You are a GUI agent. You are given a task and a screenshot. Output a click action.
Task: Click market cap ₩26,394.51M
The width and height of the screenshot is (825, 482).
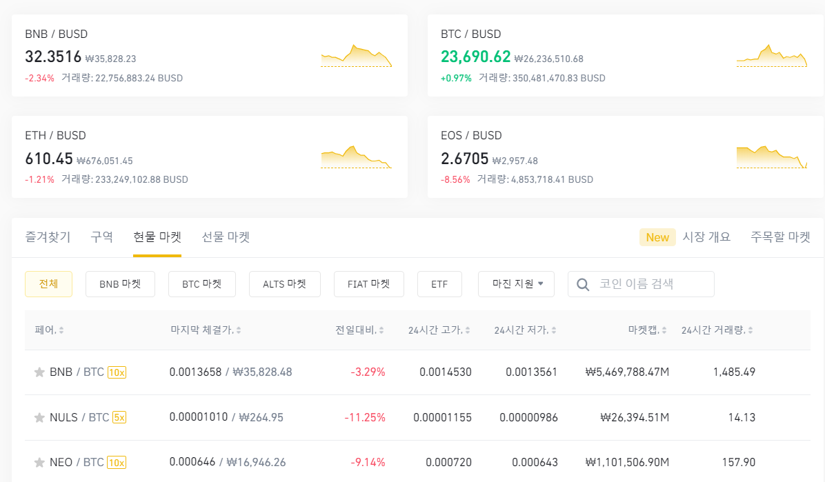click(635, 418)
